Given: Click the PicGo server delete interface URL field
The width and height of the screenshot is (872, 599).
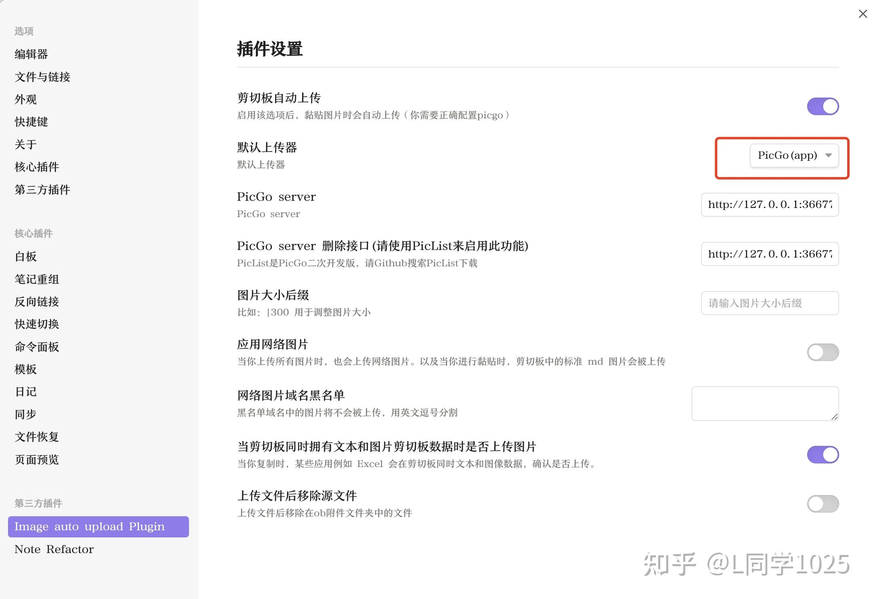Looking at the screenshot, I should (770, 254).
